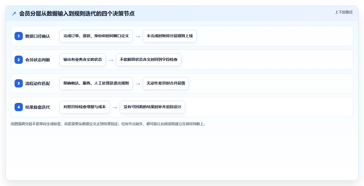Click the box 不能解释状态含义时回到字段检查
The height and width of the screenshot is (186, 364).
(x=149, y=60)
